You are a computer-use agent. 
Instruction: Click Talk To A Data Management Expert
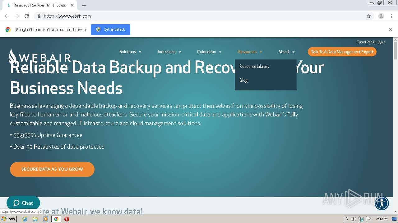[x=342, y=52]
